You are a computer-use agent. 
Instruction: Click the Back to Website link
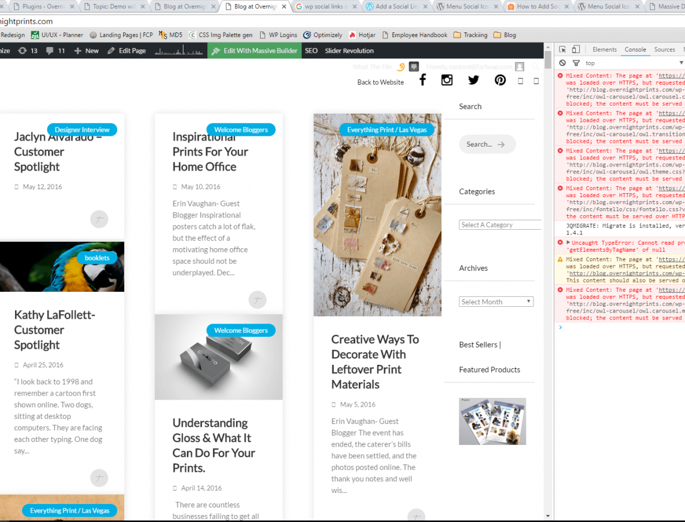tap(380, 82)
